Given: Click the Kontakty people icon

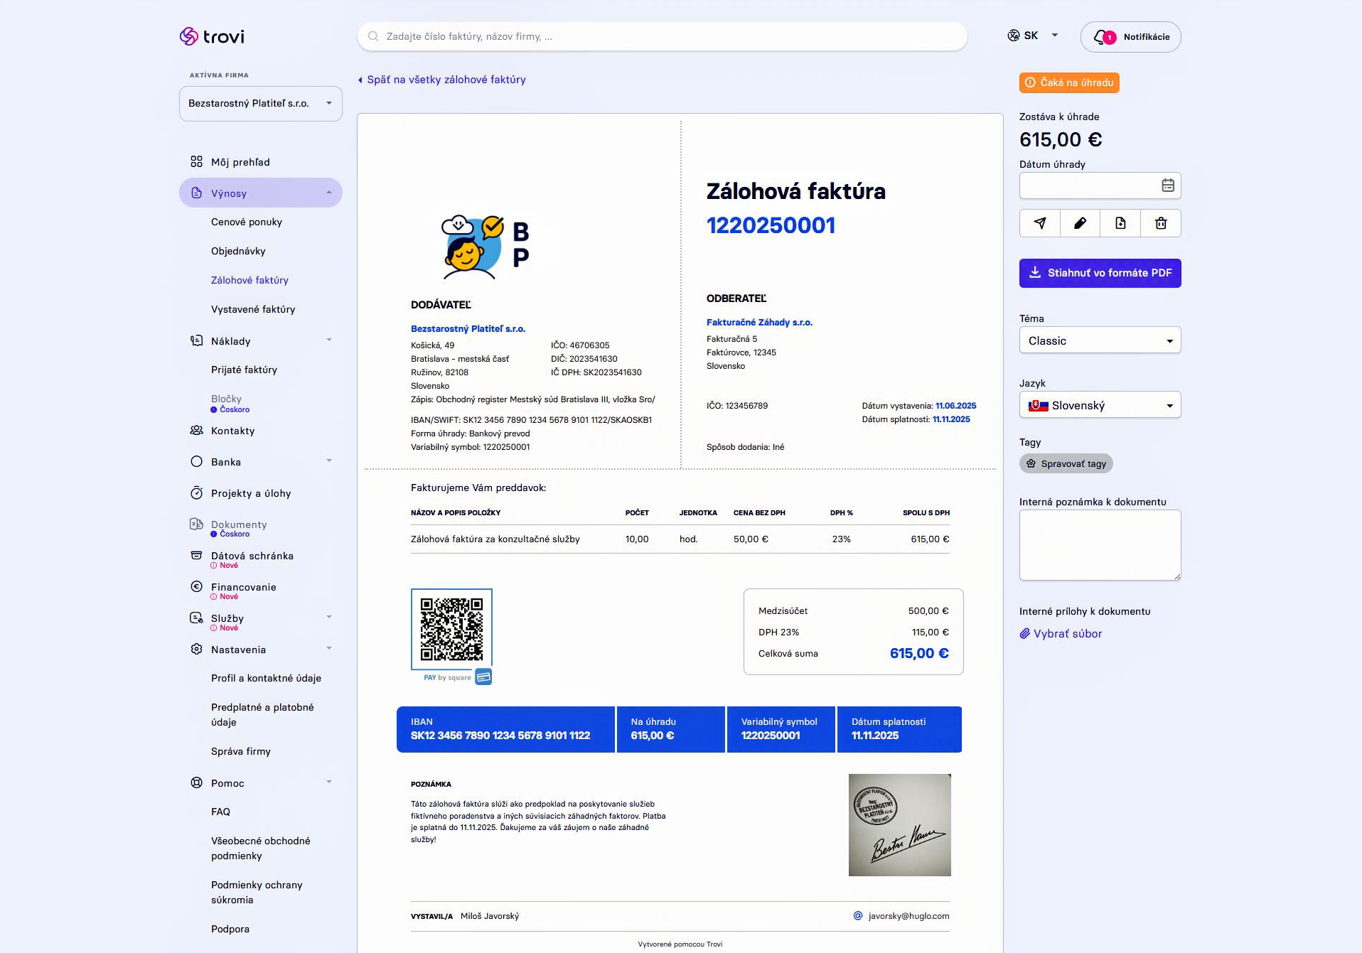Looking at the screenshot, I should (x=197, y=431).
